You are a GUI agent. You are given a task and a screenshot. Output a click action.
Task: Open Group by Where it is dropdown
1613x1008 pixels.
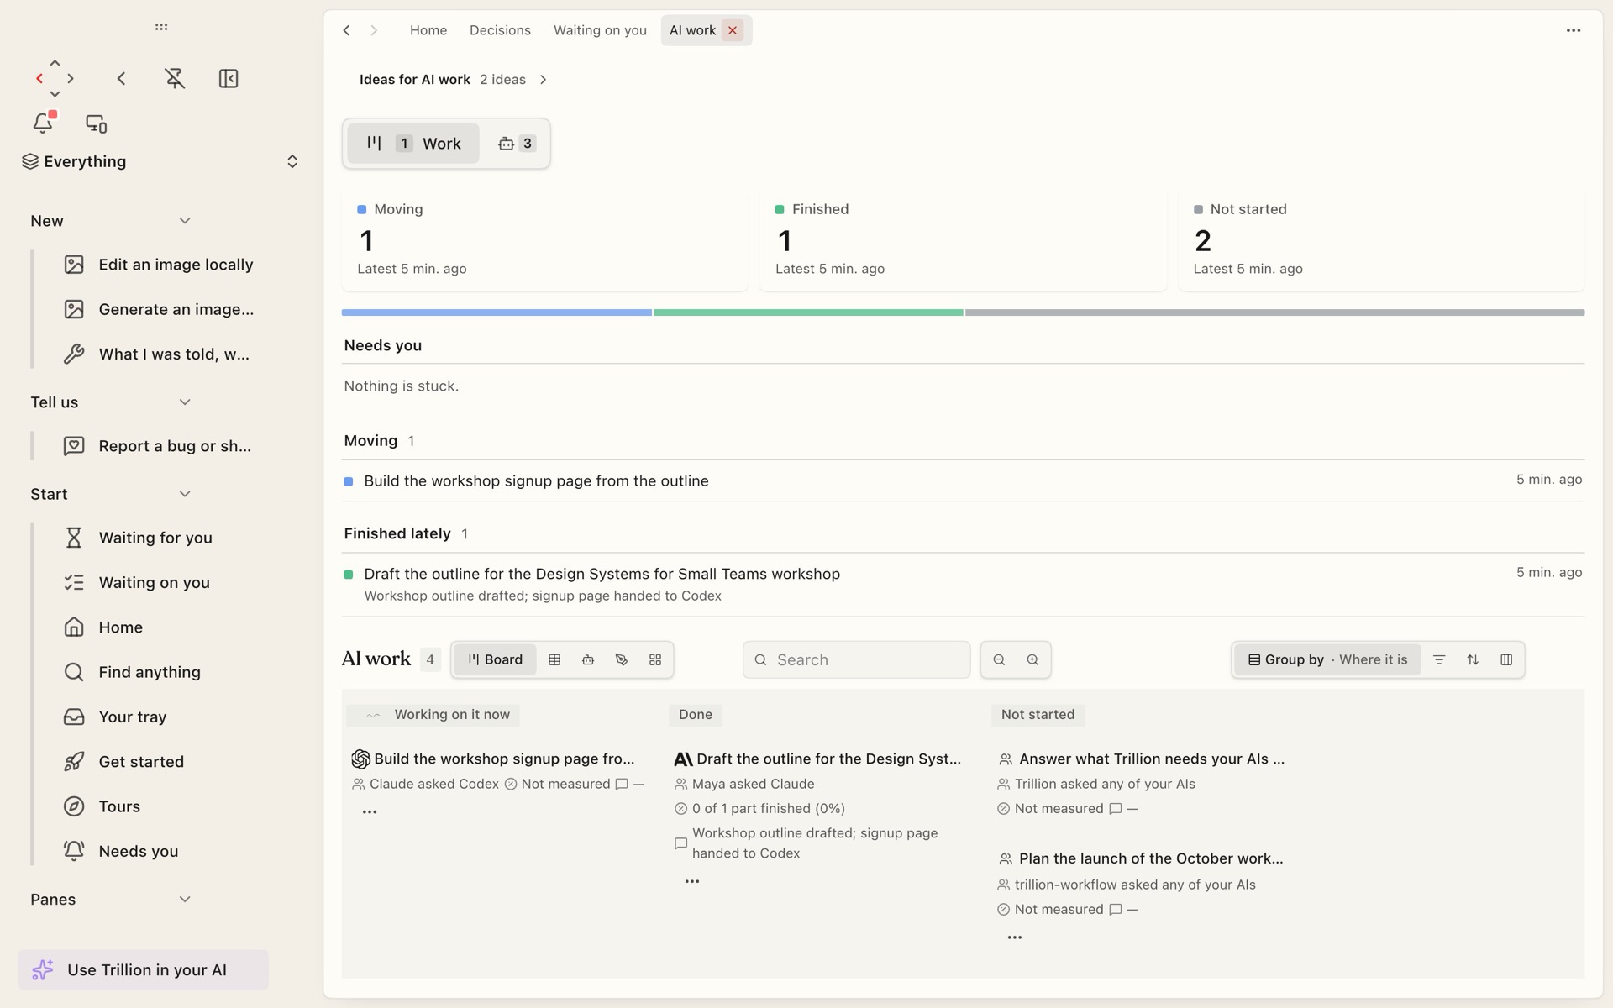1327,659
